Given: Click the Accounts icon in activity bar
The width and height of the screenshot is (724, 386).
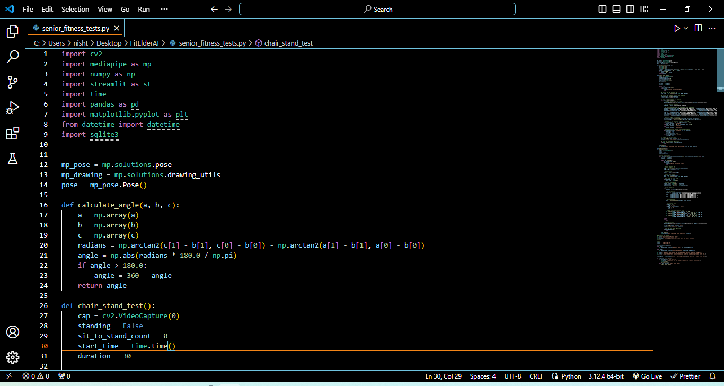Looking at the screenshot, I should 13,332.
